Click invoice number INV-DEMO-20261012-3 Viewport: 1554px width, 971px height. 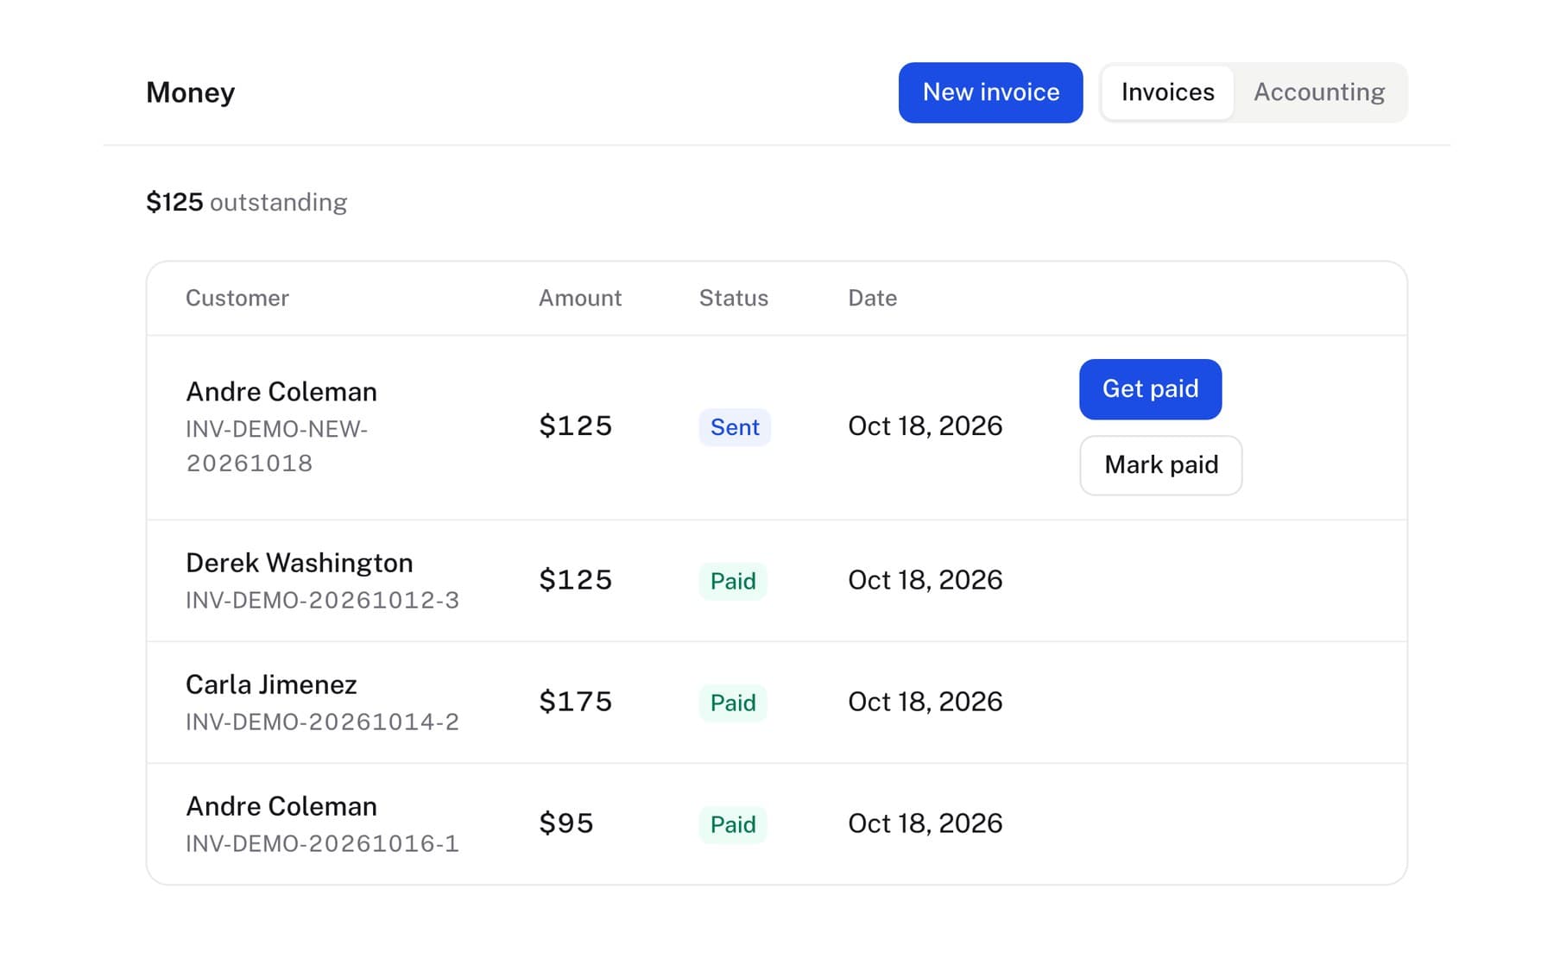[323, 600]
